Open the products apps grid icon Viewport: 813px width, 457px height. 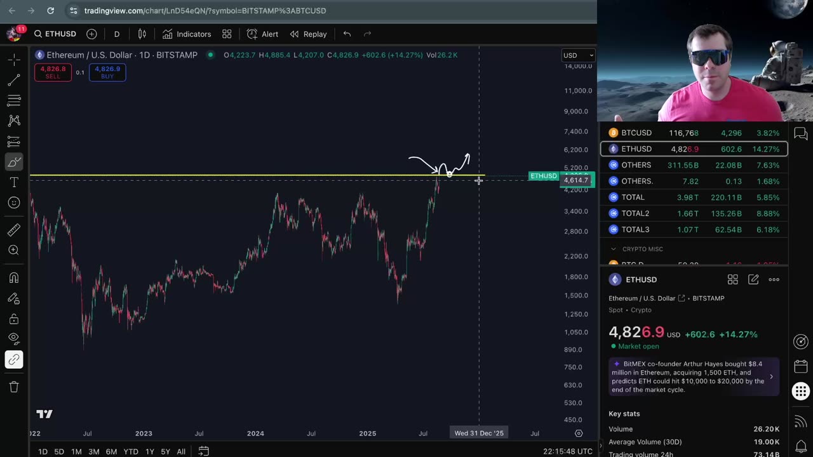801,391
